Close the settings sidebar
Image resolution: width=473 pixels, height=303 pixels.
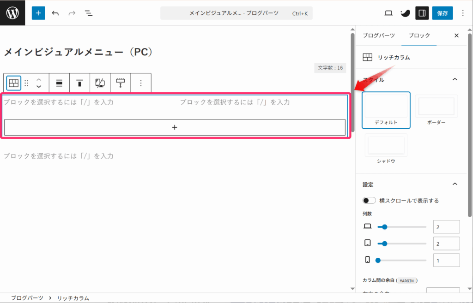pyautogui.click(x=456, y=36)
